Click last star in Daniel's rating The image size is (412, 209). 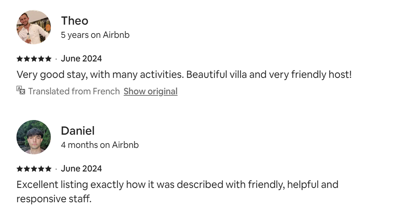[48, 169]
